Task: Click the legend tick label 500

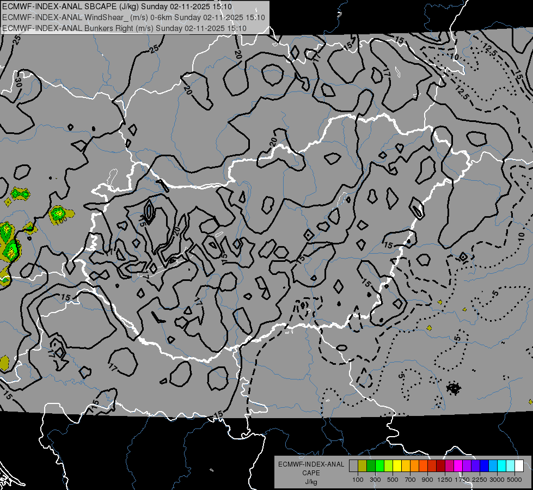Action: pyautogui.click(x=393, y=480)
